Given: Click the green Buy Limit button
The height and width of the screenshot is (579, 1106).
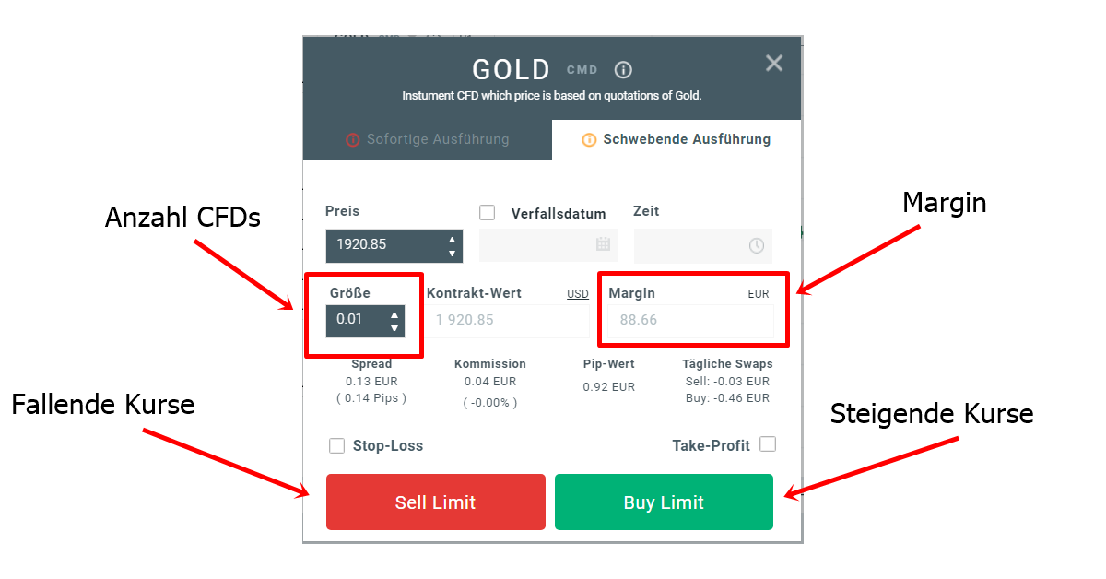Looking at the screenshot, I should tap(664, 502).
